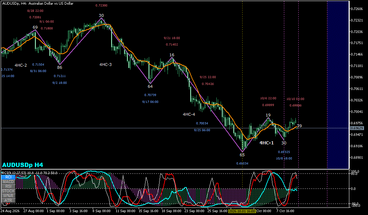Click the swing low price '0.69325'
Screen dimensions: 368x215
(x=284, y=152)
